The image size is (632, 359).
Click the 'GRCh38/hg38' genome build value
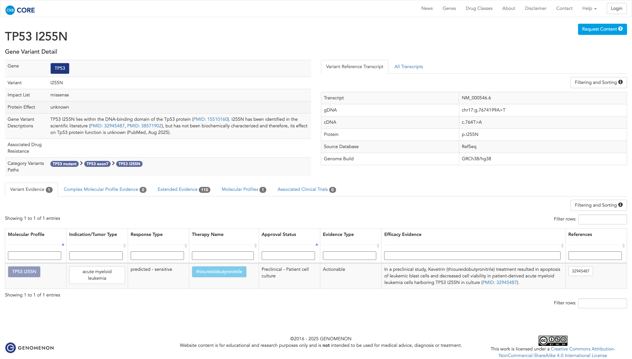476,159
